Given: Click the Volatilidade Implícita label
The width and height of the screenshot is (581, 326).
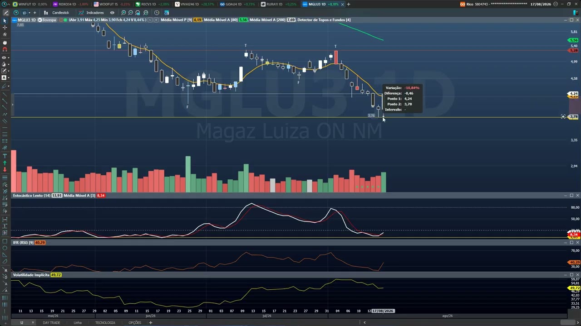Looking at the screenshot, I should tap(31, 275).
